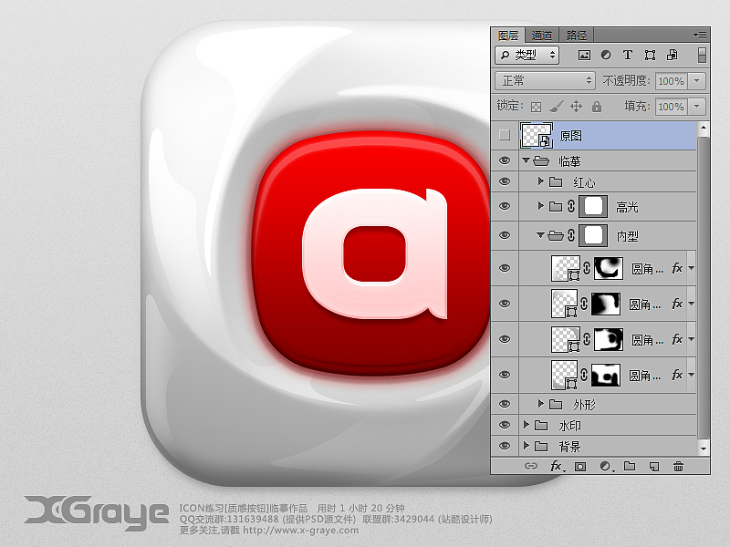Switch to the 图层 (Layers) tab
Image resolution: width=730 pixels, height=547 pixels.
(508, 36)
